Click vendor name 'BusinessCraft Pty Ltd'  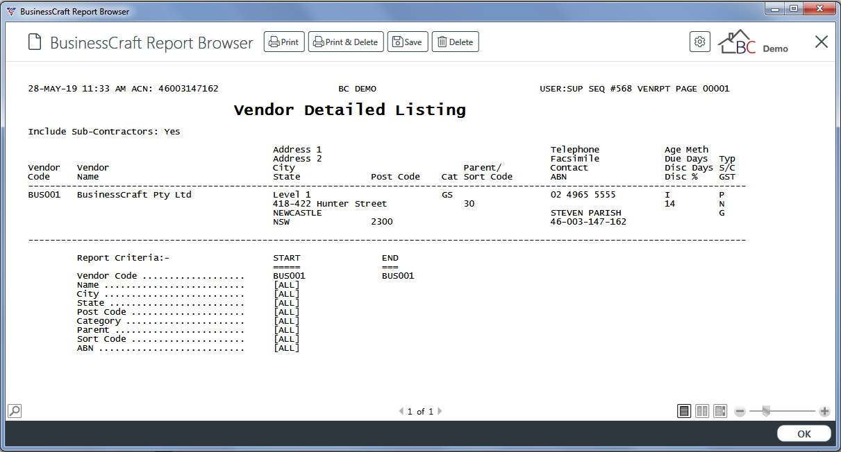click(134, 195)
